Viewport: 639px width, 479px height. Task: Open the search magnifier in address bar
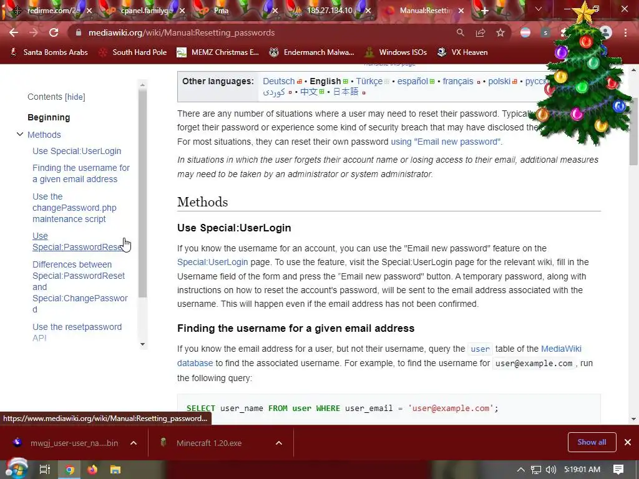[x=460, y=32]
